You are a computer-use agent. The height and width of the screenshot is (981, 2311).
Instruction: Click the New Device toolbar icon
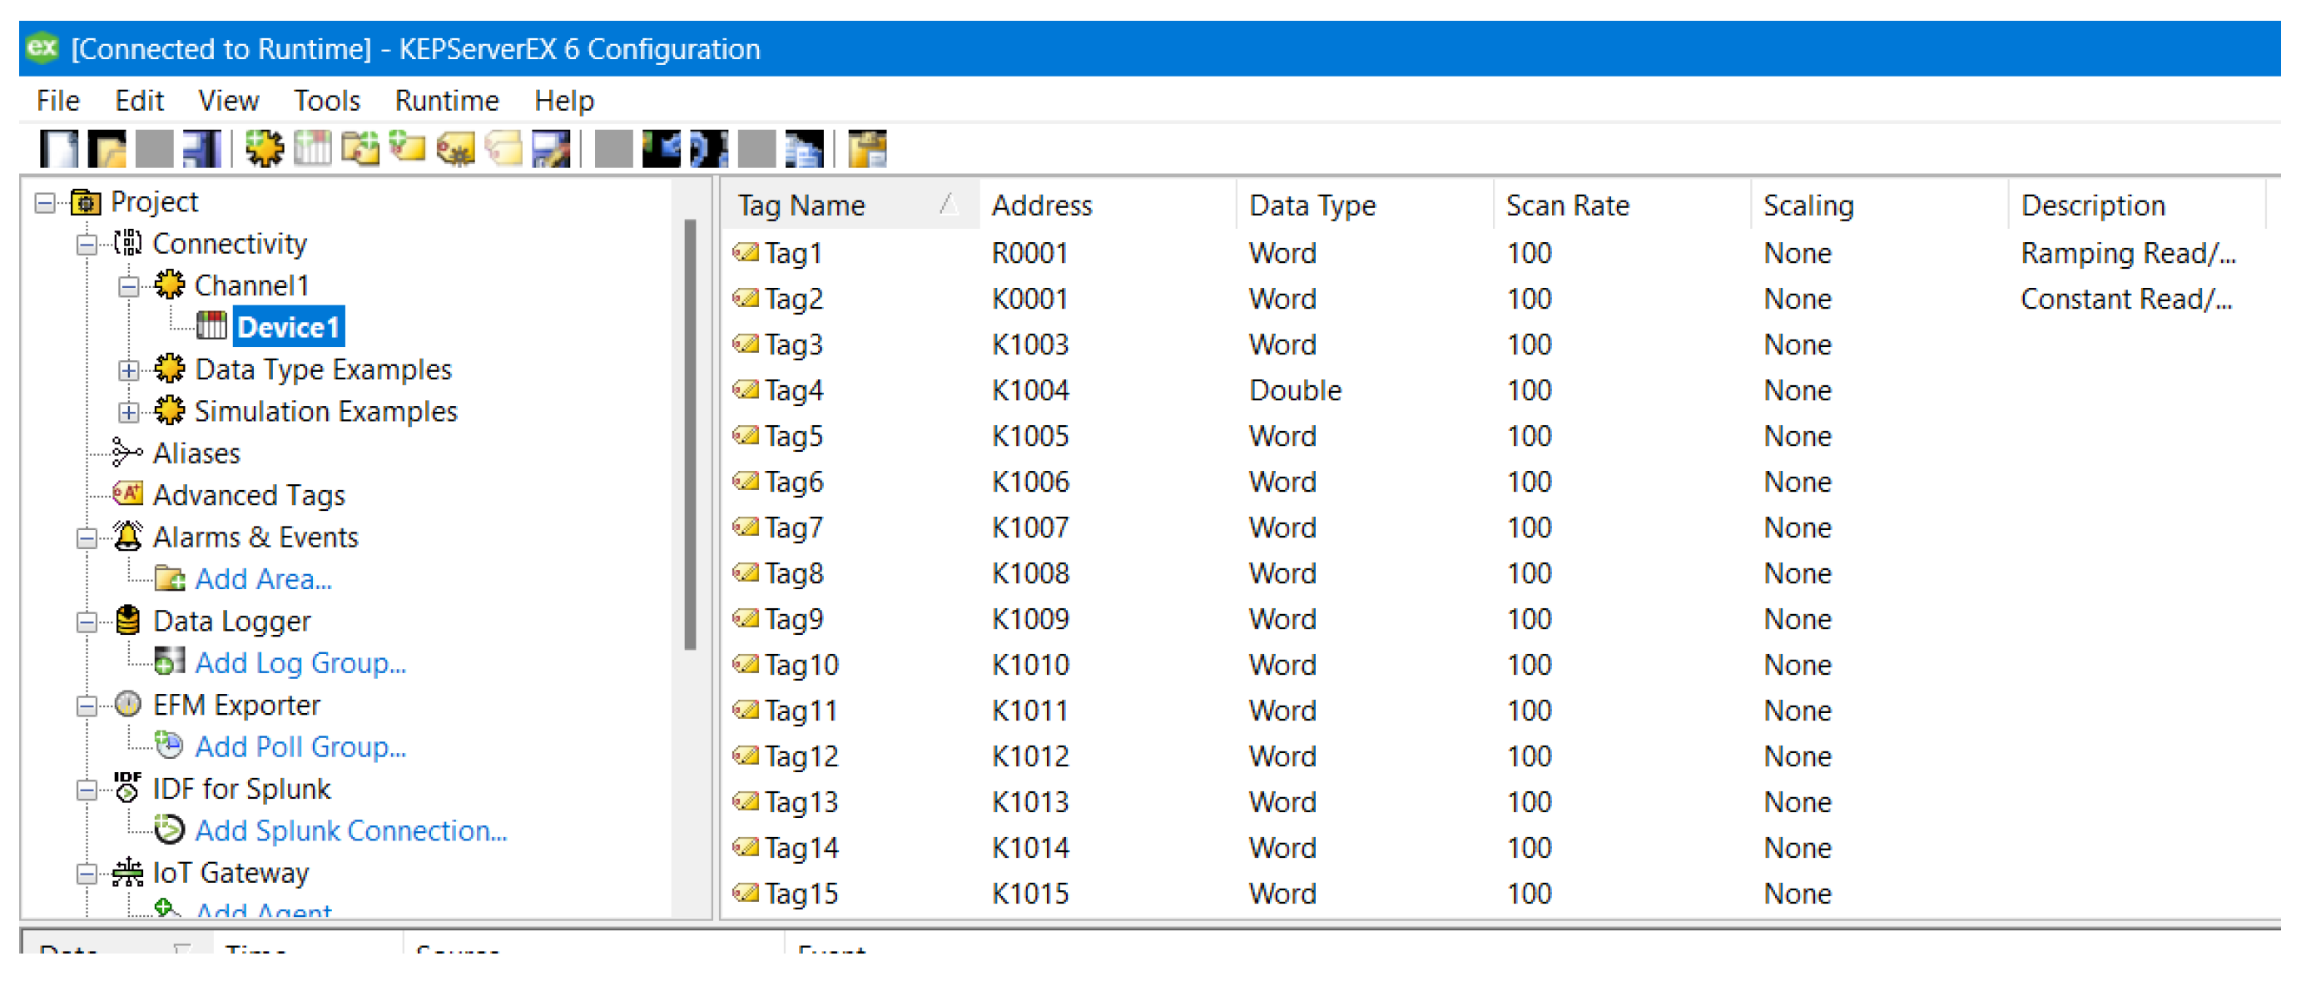point(312,149)
